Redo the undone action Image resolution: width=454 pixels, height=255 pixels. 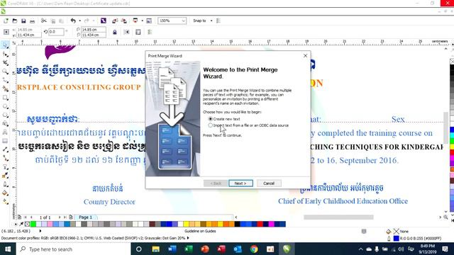pos(87,21)
